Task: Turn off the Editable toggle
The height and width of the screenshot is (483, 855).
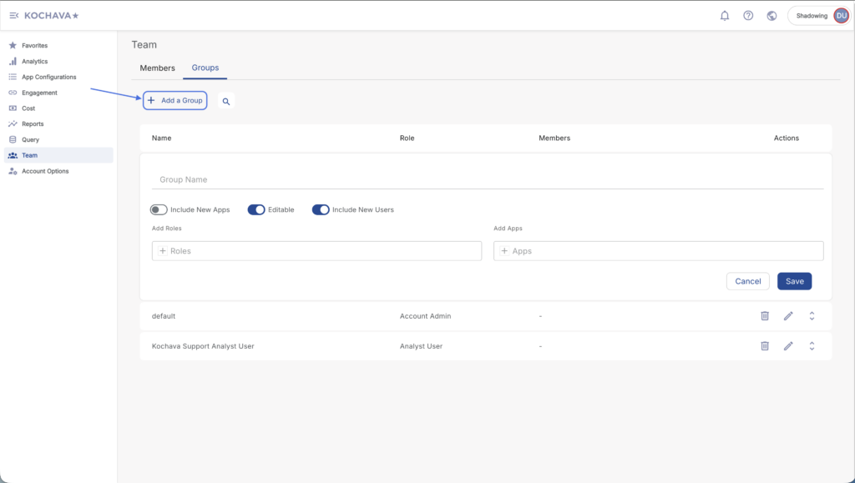Action: [x=256, y=209]
